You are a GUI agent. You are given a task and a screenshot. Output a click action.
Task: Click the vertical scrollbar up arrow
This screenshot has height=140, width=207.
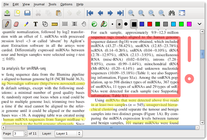click(x=202, y=32)
